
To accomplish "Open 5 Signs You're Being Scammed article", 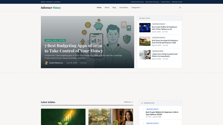I will 164,55.
